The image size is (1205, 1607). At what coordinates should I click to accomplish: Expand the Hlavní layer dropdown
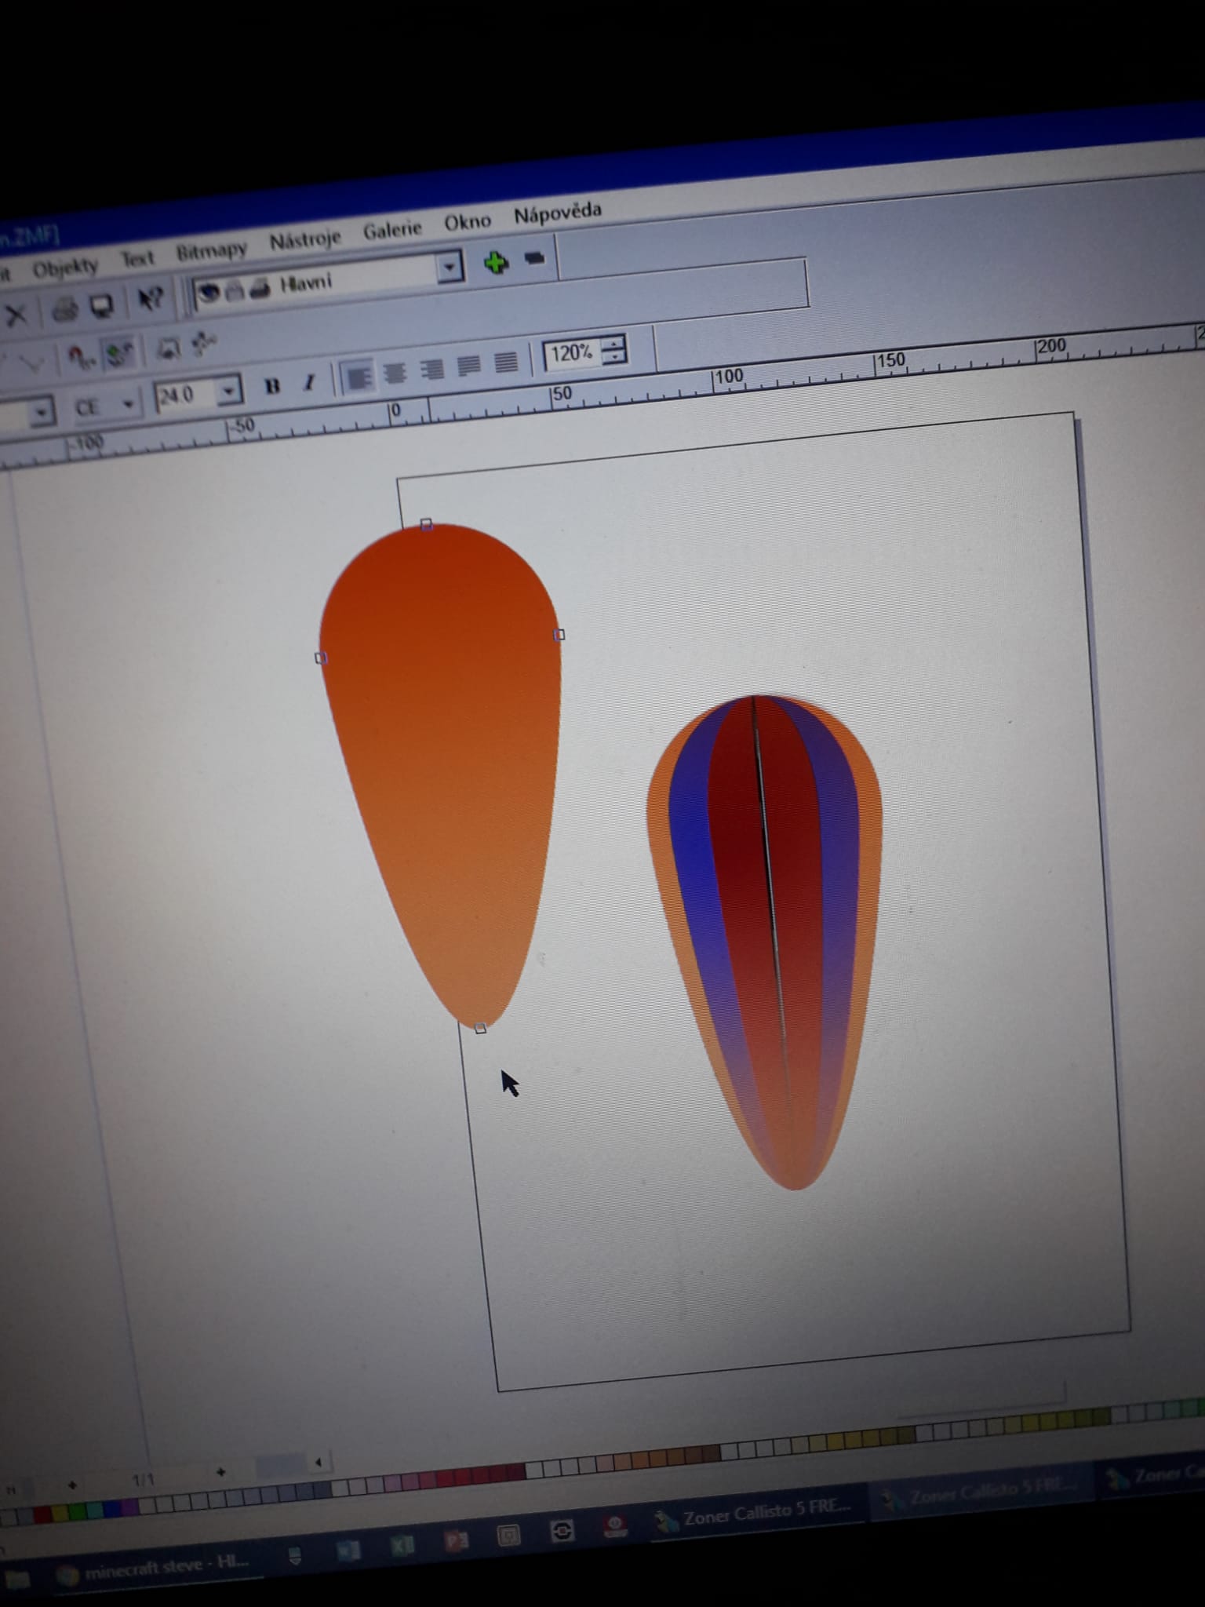(x=449, y=268)
